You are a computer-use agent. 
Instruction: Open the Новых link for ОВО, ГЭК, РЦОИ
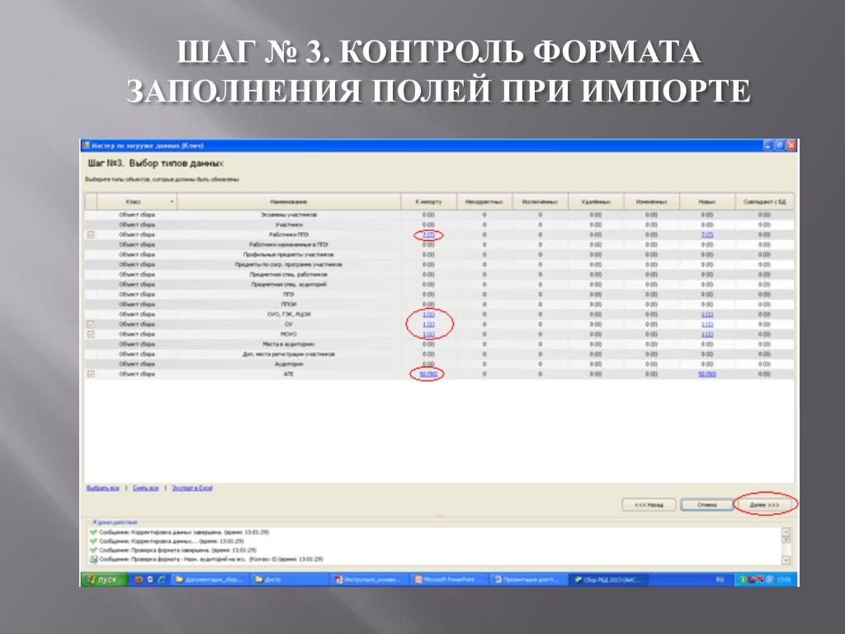(707, 315)
